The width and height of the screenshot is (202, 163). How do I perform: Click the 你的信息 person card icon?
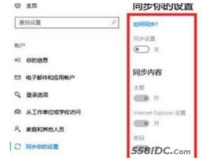[18, 60]
